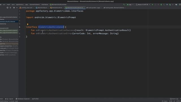Click the yellow lightbulb intention icon

click(28, 24)
